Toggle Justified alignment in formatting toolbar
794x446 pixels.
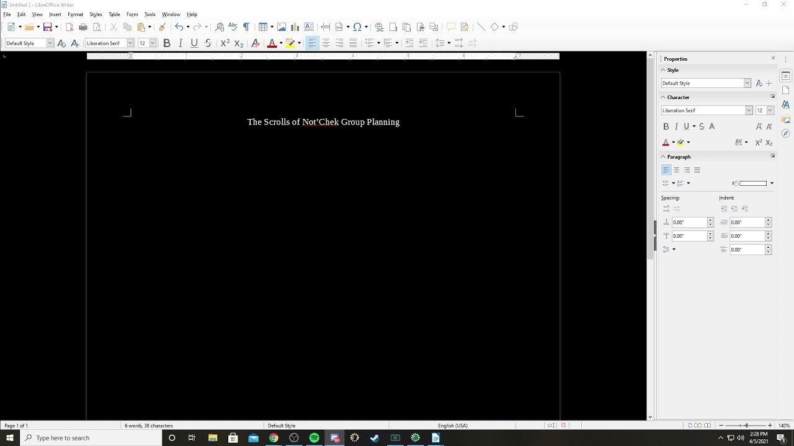[x=353, y=43]
